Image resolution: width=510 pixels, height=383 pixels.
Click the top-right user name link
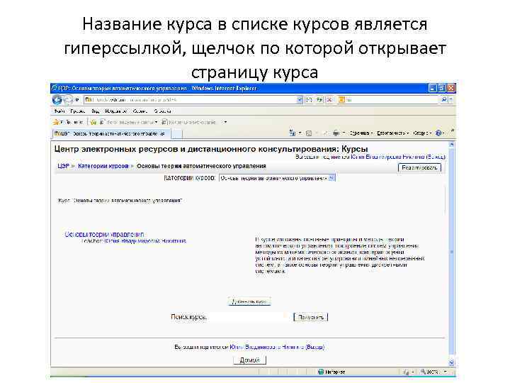click(387, 157)
